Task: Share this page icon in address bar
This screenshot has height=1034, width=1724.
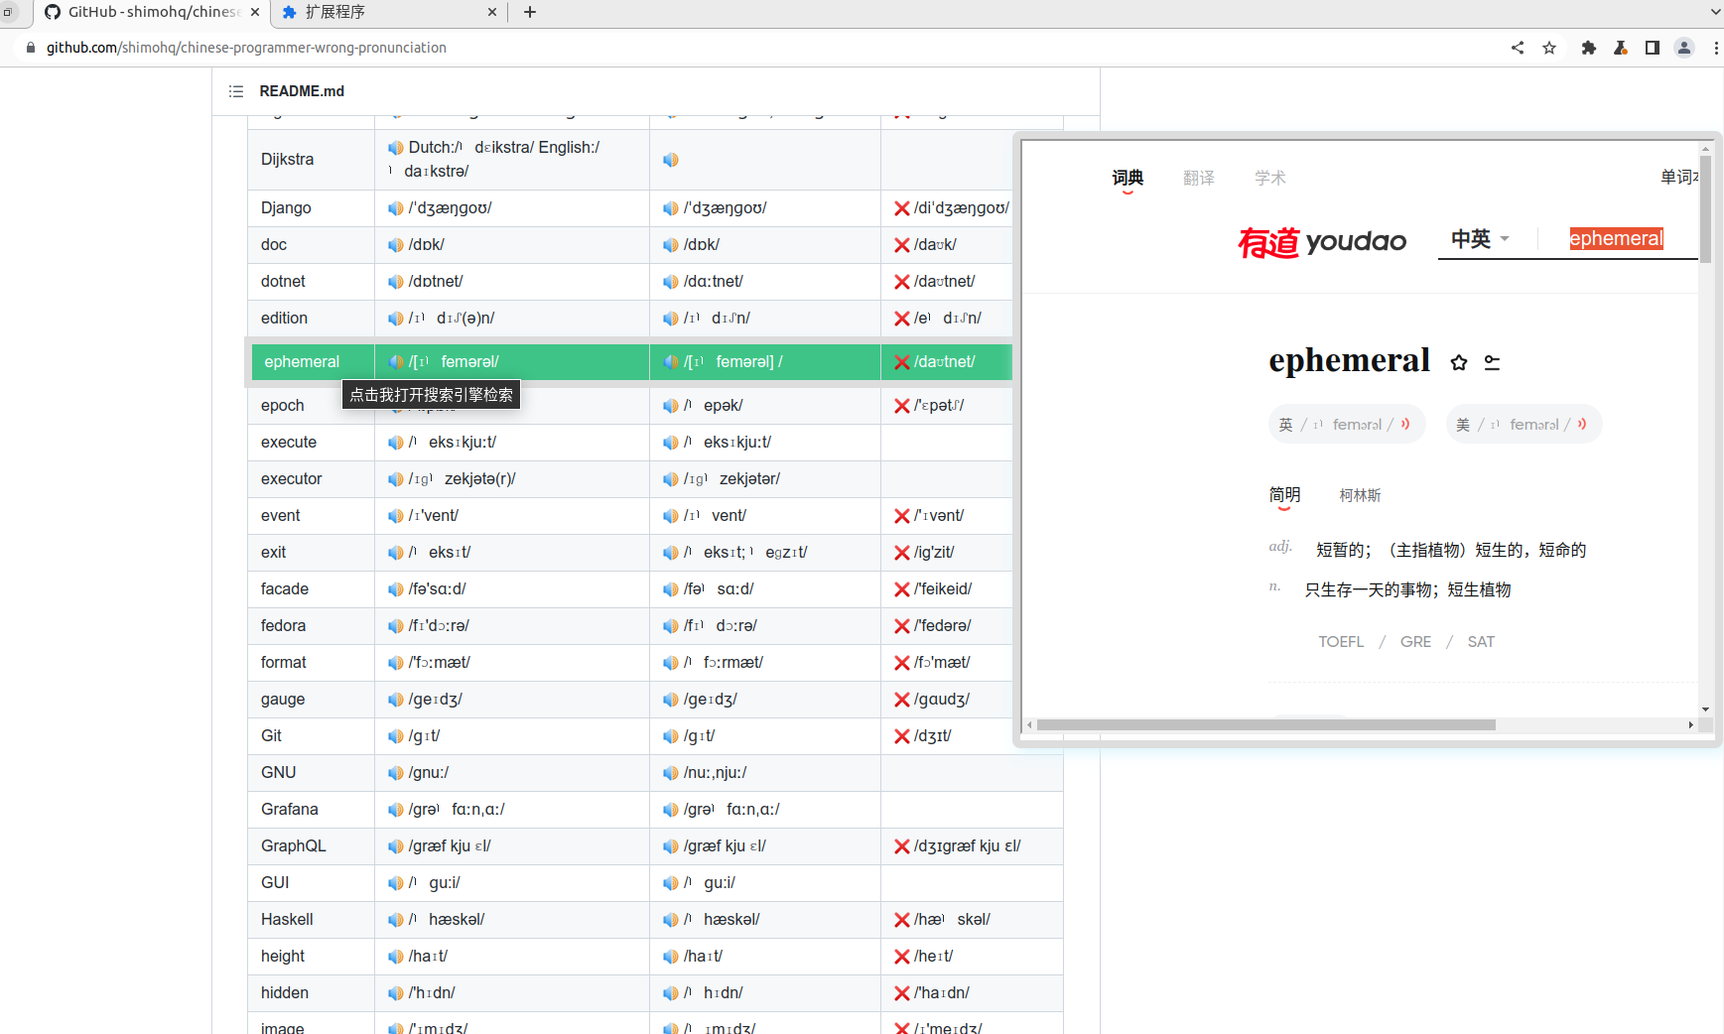Action: (1518, 48)
